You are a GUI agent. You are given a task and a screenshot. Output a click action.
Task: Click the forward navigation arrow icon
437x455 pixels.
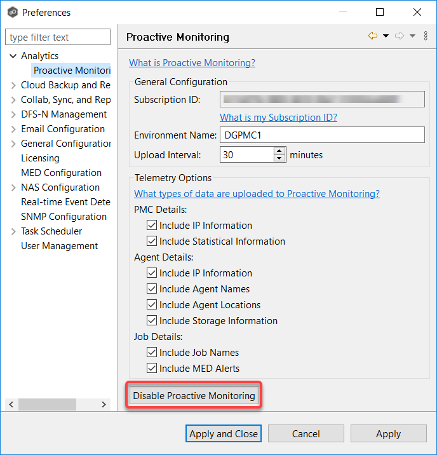click(x=400, y=36)
